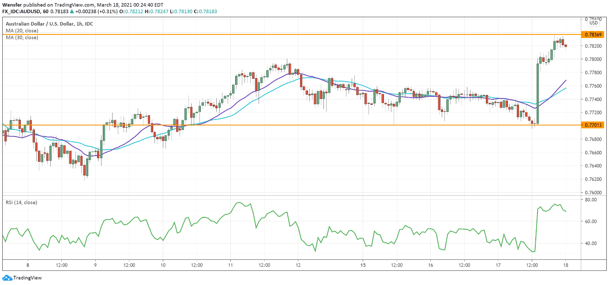Click date label 18 on time axis
The image size is (609, 285).
[566, 265]
